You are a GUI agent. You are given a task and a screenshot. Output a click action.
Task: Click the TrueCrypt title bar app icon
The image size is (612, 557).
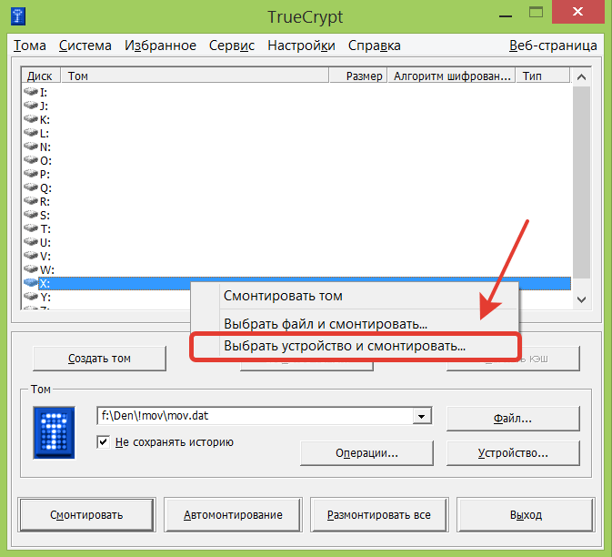[19, 15]
